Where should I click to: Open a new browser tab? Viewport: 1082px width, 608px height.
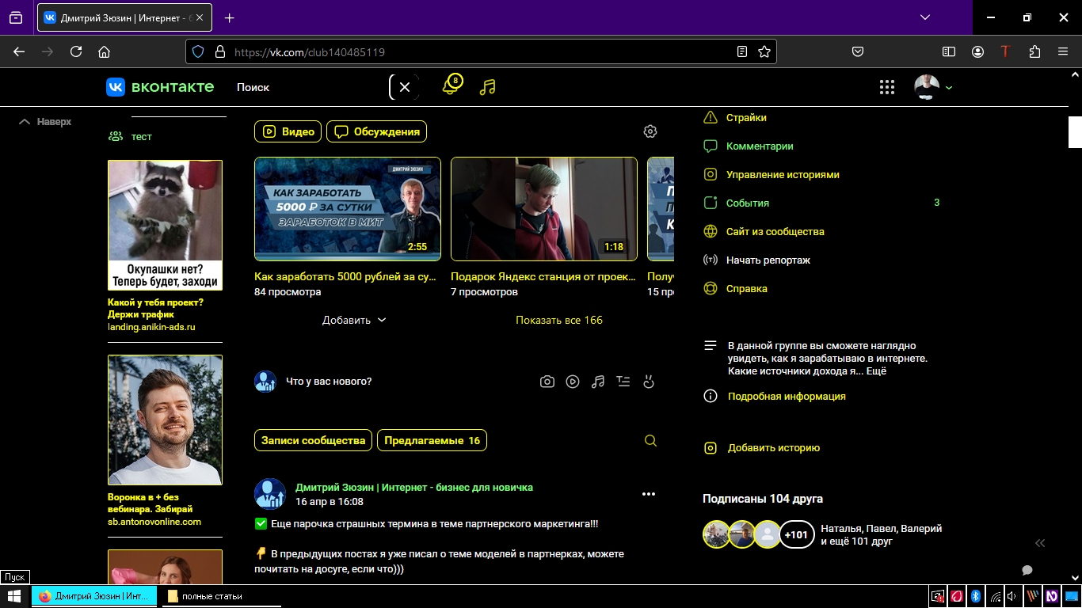point(229,17)
